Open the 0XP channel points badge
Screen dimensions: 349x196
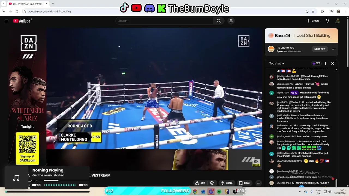click(316, 63)
